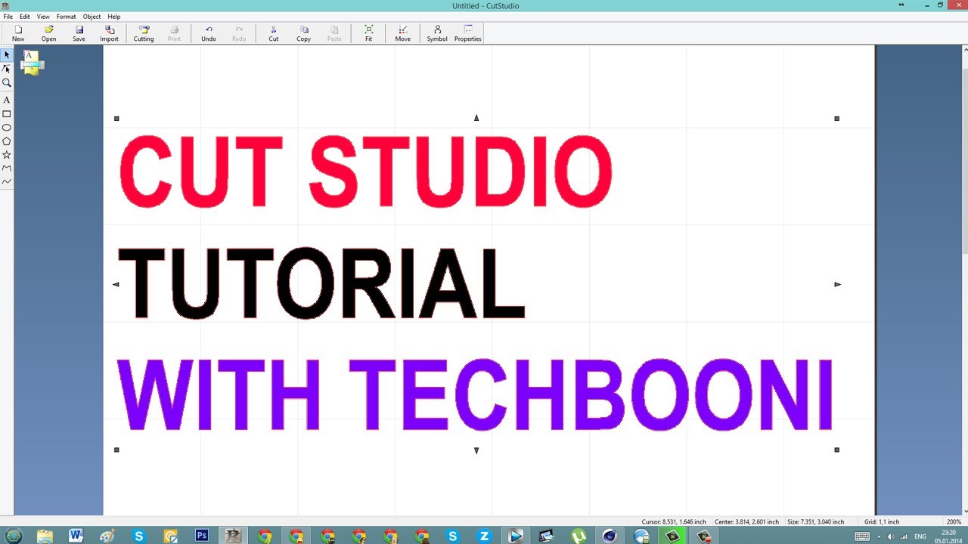This screenshot has height=544, width=968.
Task: Click right-middle arrow selection handle
Action: (x=837, y=285)
